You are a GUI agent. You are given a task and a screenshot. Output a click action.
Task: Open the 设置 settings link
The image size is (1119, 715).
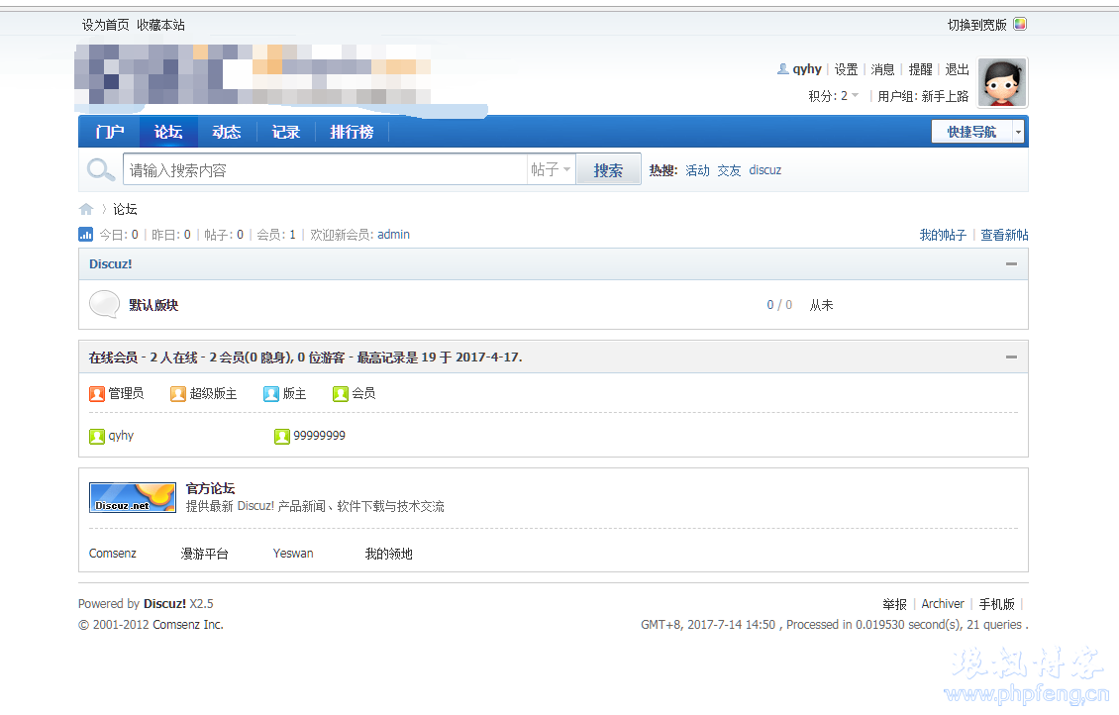(x=847, y=69)
